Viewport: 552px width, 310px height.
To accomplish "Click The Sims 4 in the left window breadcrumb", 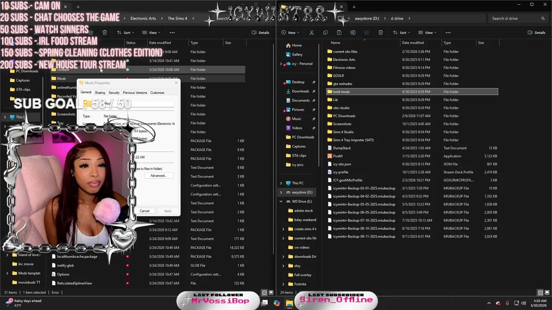I will (x=177, y=19).
